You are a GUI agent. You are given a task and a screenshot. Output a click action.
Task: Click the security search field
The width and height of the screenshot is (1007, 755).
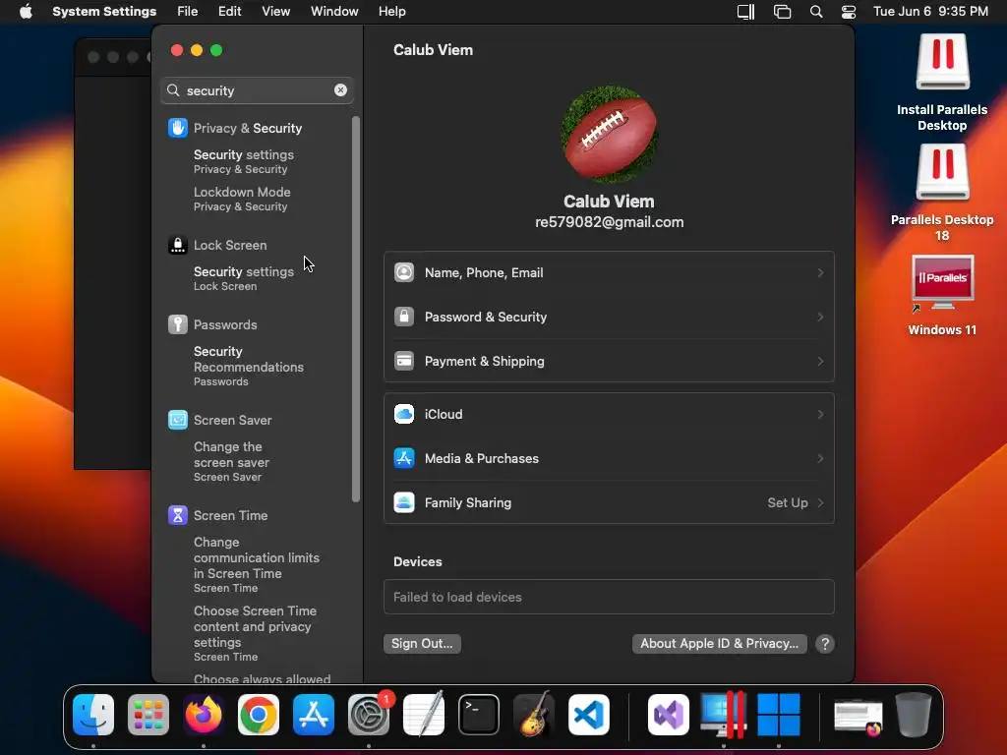257,90
